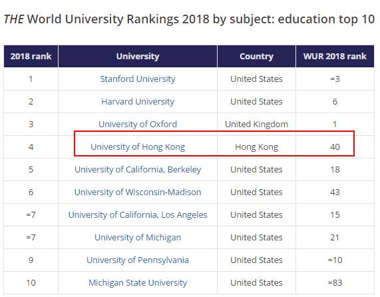Follow the University of Oxford link
This screenshot has width=380, height=297.
coord(138,124)
